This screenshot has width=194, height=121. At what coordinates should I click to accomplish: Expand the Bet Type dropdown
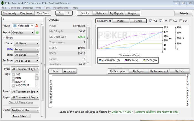27,61
